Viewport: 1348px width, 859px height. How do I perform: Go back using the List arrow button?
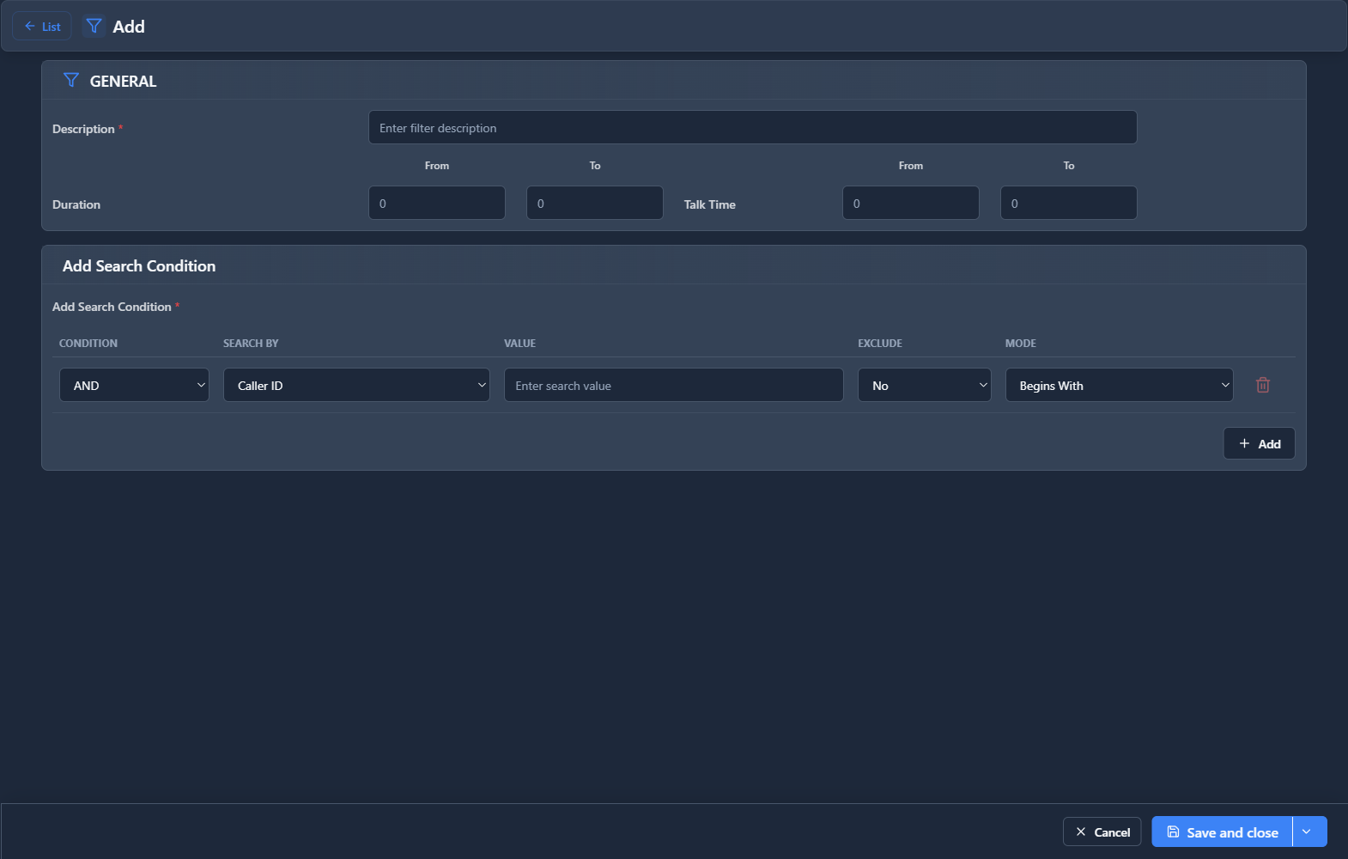[42, 27]
